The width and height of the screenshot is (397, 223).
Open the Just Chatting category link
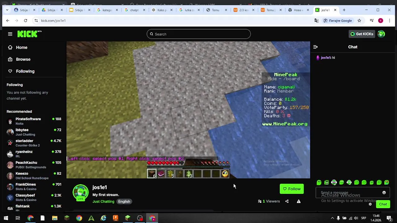coord(103,201)
